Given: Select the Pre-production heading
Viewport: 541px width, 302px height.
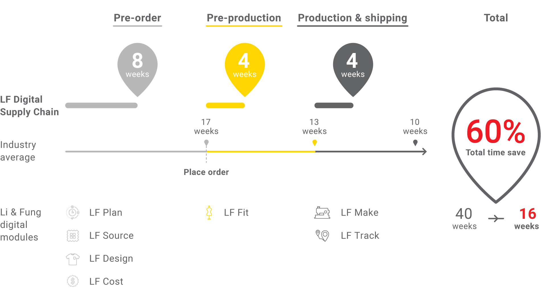Looking at the screenshot, I should (x=244, y=18).
